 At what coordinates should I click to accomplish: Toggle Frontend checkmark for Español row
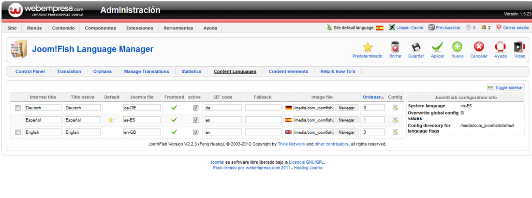174,120
